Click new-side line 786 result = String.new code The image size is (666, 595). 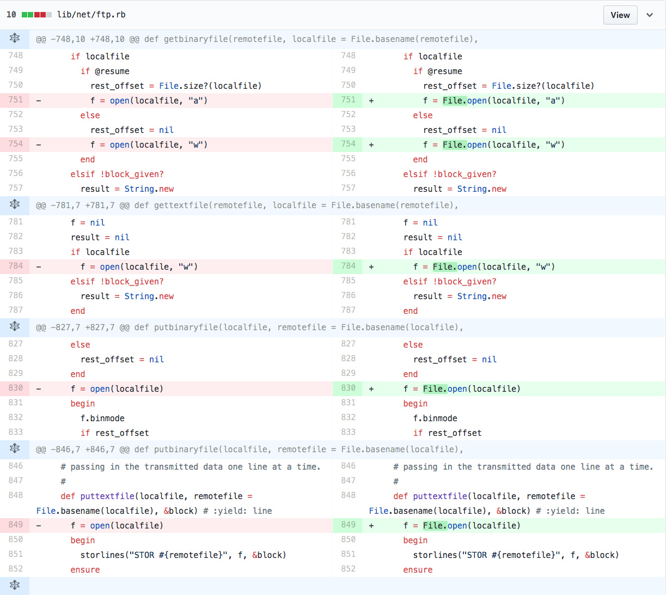point(460,296)
